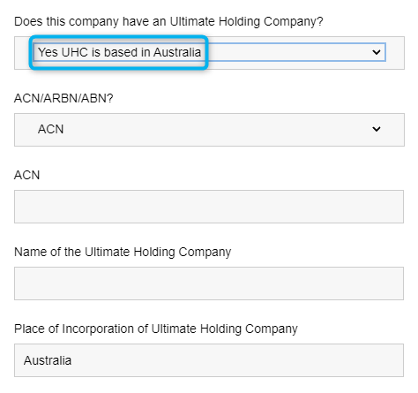Viewport: 418px width, 393px height.
Task: Place cursor in blank box under the ACN heading
Action: (209, 207)
